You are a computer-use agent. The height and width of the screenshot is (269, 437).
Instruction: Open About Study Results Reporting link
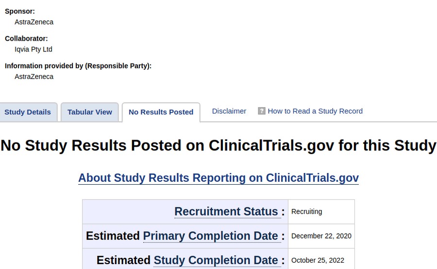(218, 178)
